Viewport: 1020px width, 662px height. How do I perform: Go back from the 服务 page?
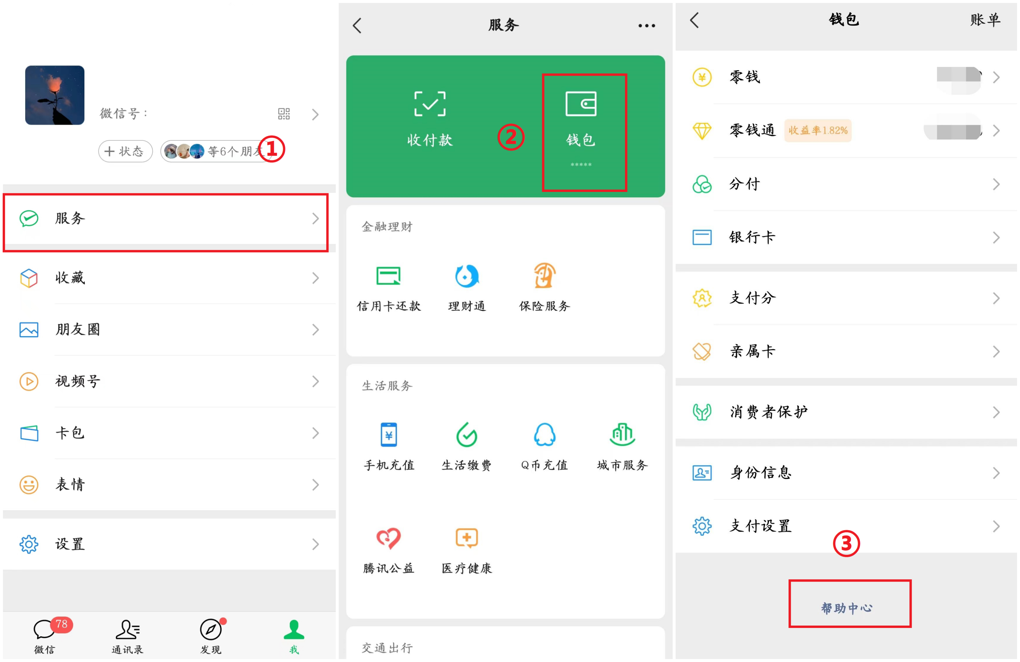tap(357, 26)
